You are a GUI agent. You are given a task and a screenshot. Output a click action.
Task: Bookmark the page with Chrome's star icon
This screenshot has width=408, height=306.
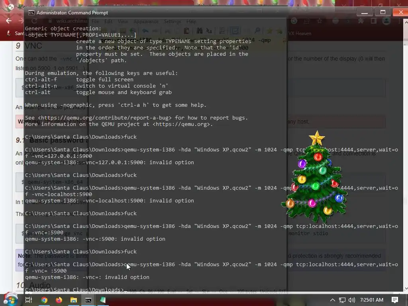click(320, 21)
